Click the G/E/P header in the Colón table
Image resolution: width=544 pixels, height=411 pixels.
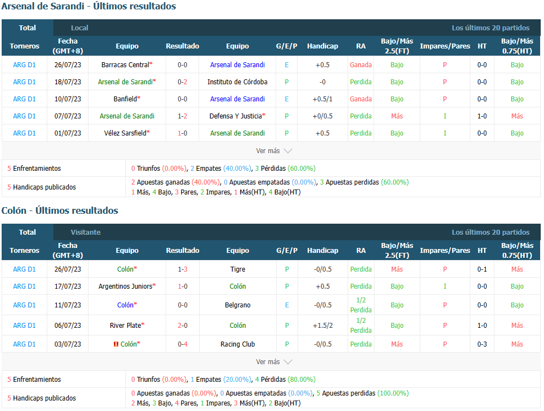pyautogui.click(x=287, y=250)
